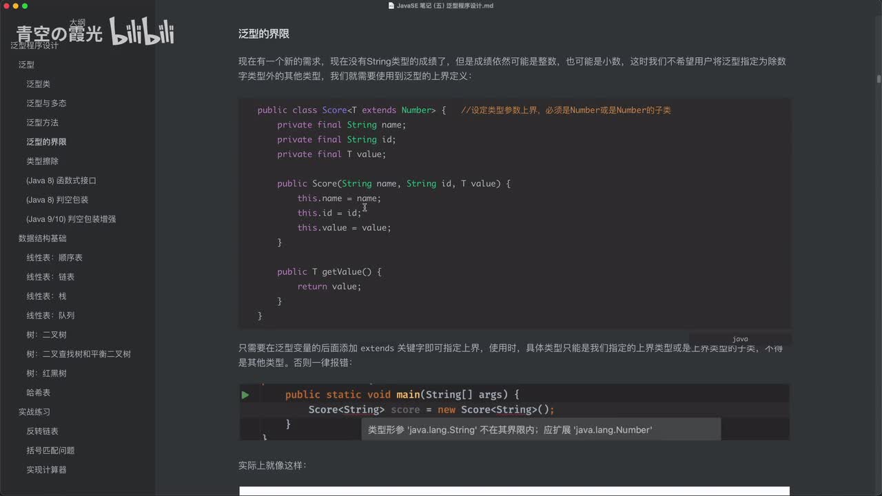
Task: Click 'private final String name;' code line
Action: pos(341,125)
